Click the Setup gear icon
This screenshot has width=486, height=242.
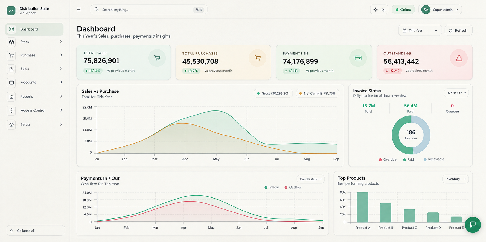point(11,125)
